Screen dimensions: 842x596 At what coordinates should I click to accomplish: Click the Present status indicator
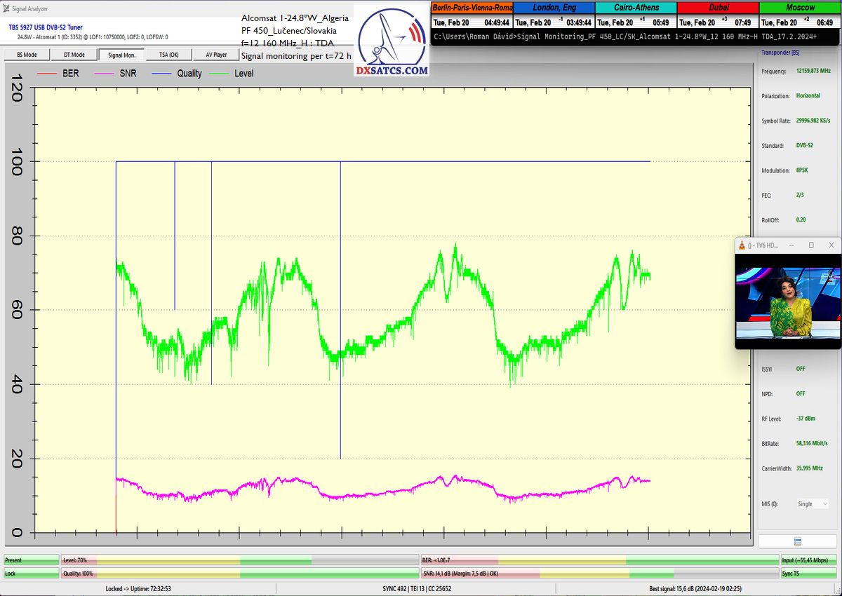coord(31,560)
